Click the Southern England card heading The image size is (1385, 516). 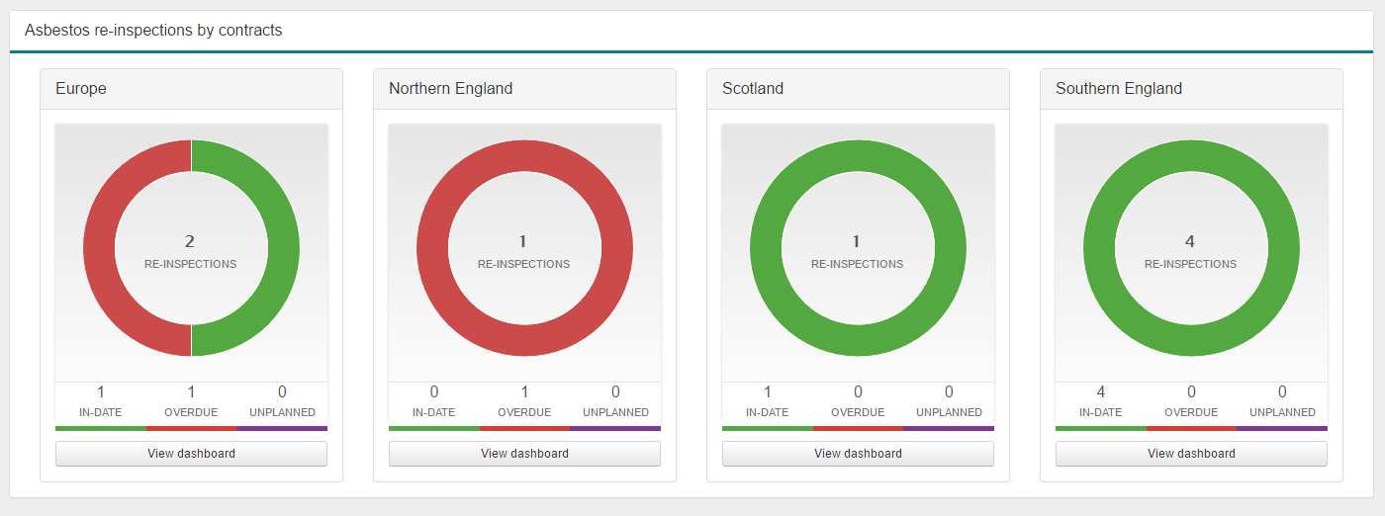(x=1118, y=89)
